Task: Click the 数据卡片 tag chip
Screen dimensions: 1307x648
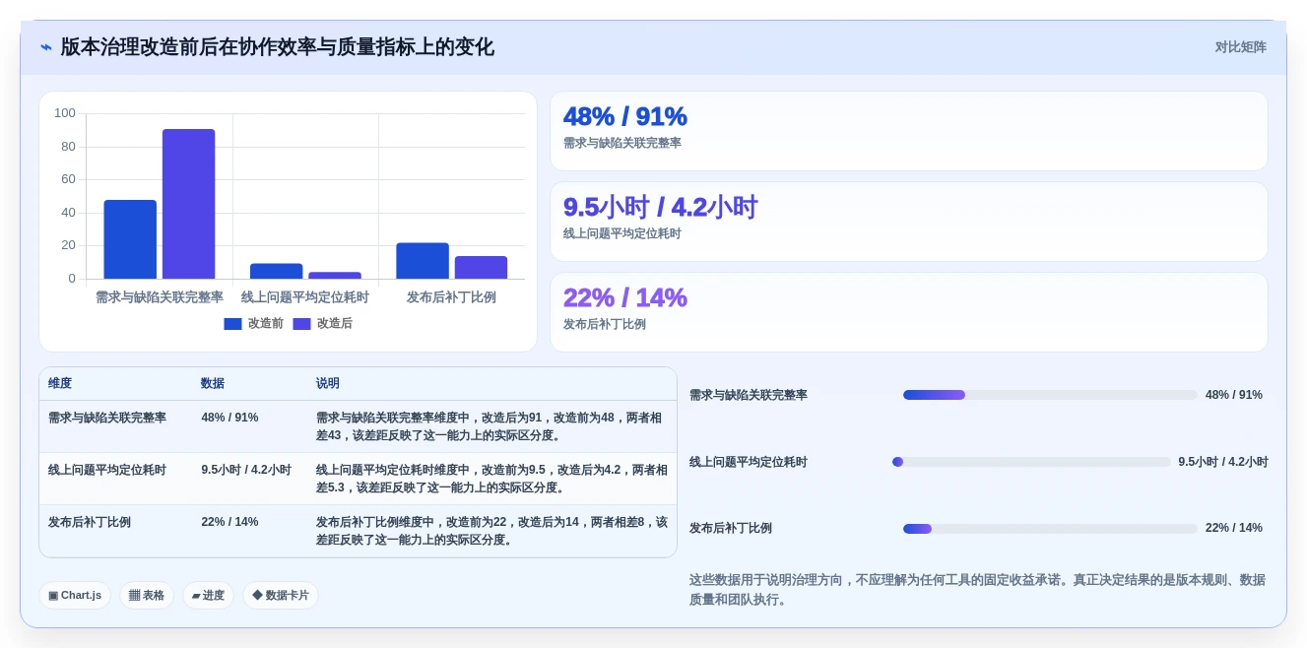Action: (x=281, y=595)
